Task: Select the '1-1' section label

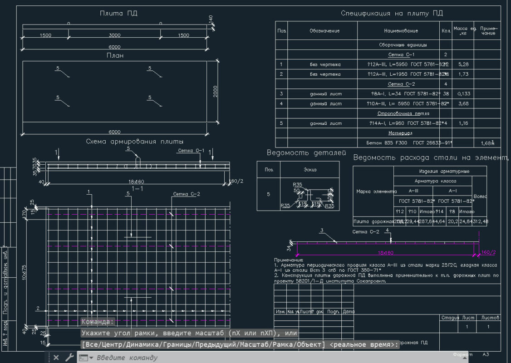Action: click(x=137, y=189)
